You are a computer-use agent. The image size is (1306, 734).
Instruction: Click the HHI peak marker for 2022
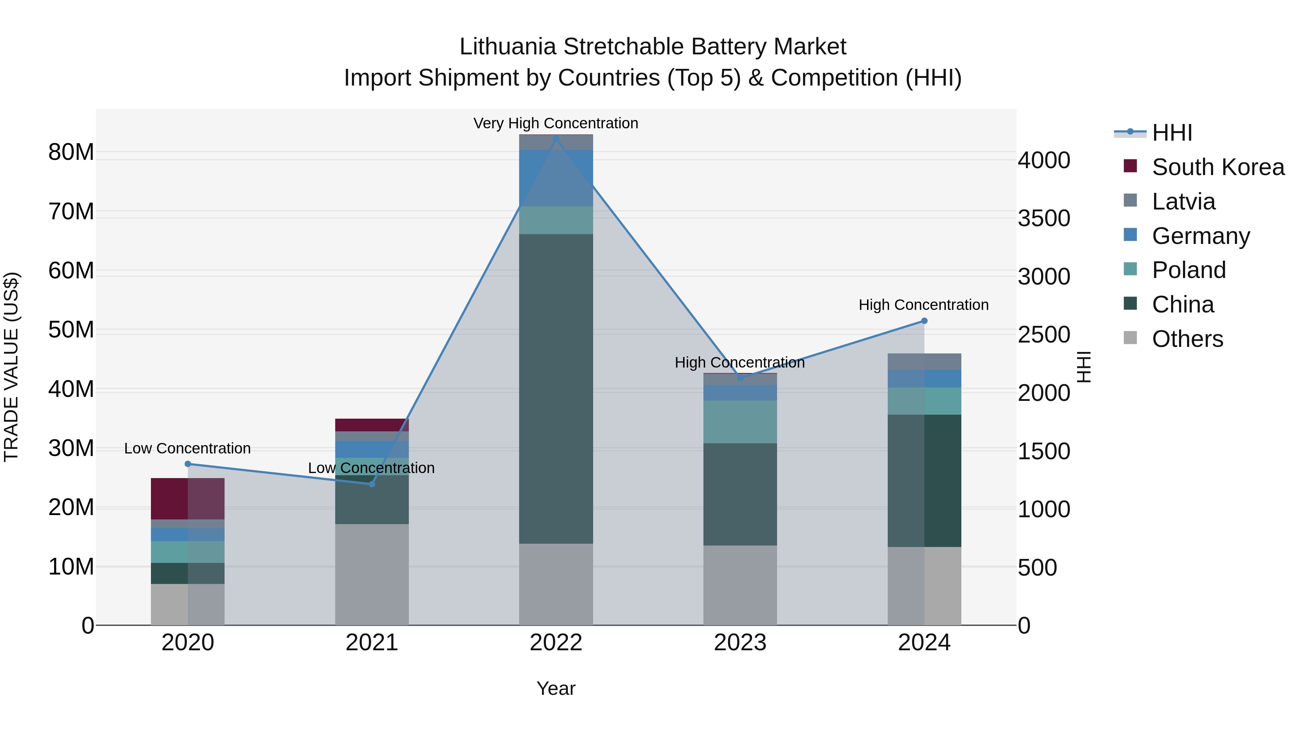tap(556, 139)
